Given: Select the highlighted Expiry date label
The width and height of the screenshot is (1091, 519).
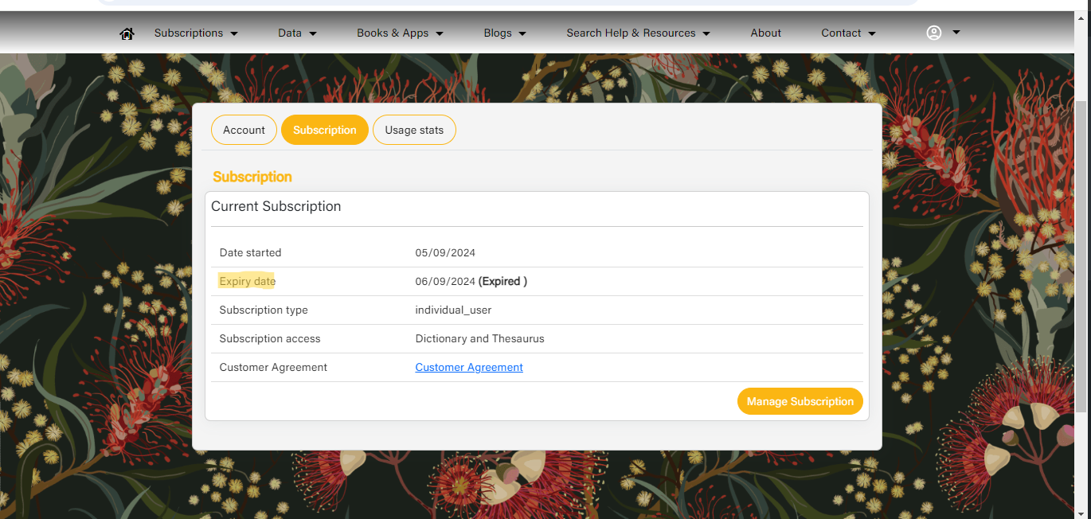Looking at the screenshot, I should click(x=247, y=281).
